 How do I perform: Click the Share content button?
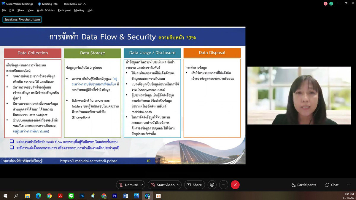(194, 185)
